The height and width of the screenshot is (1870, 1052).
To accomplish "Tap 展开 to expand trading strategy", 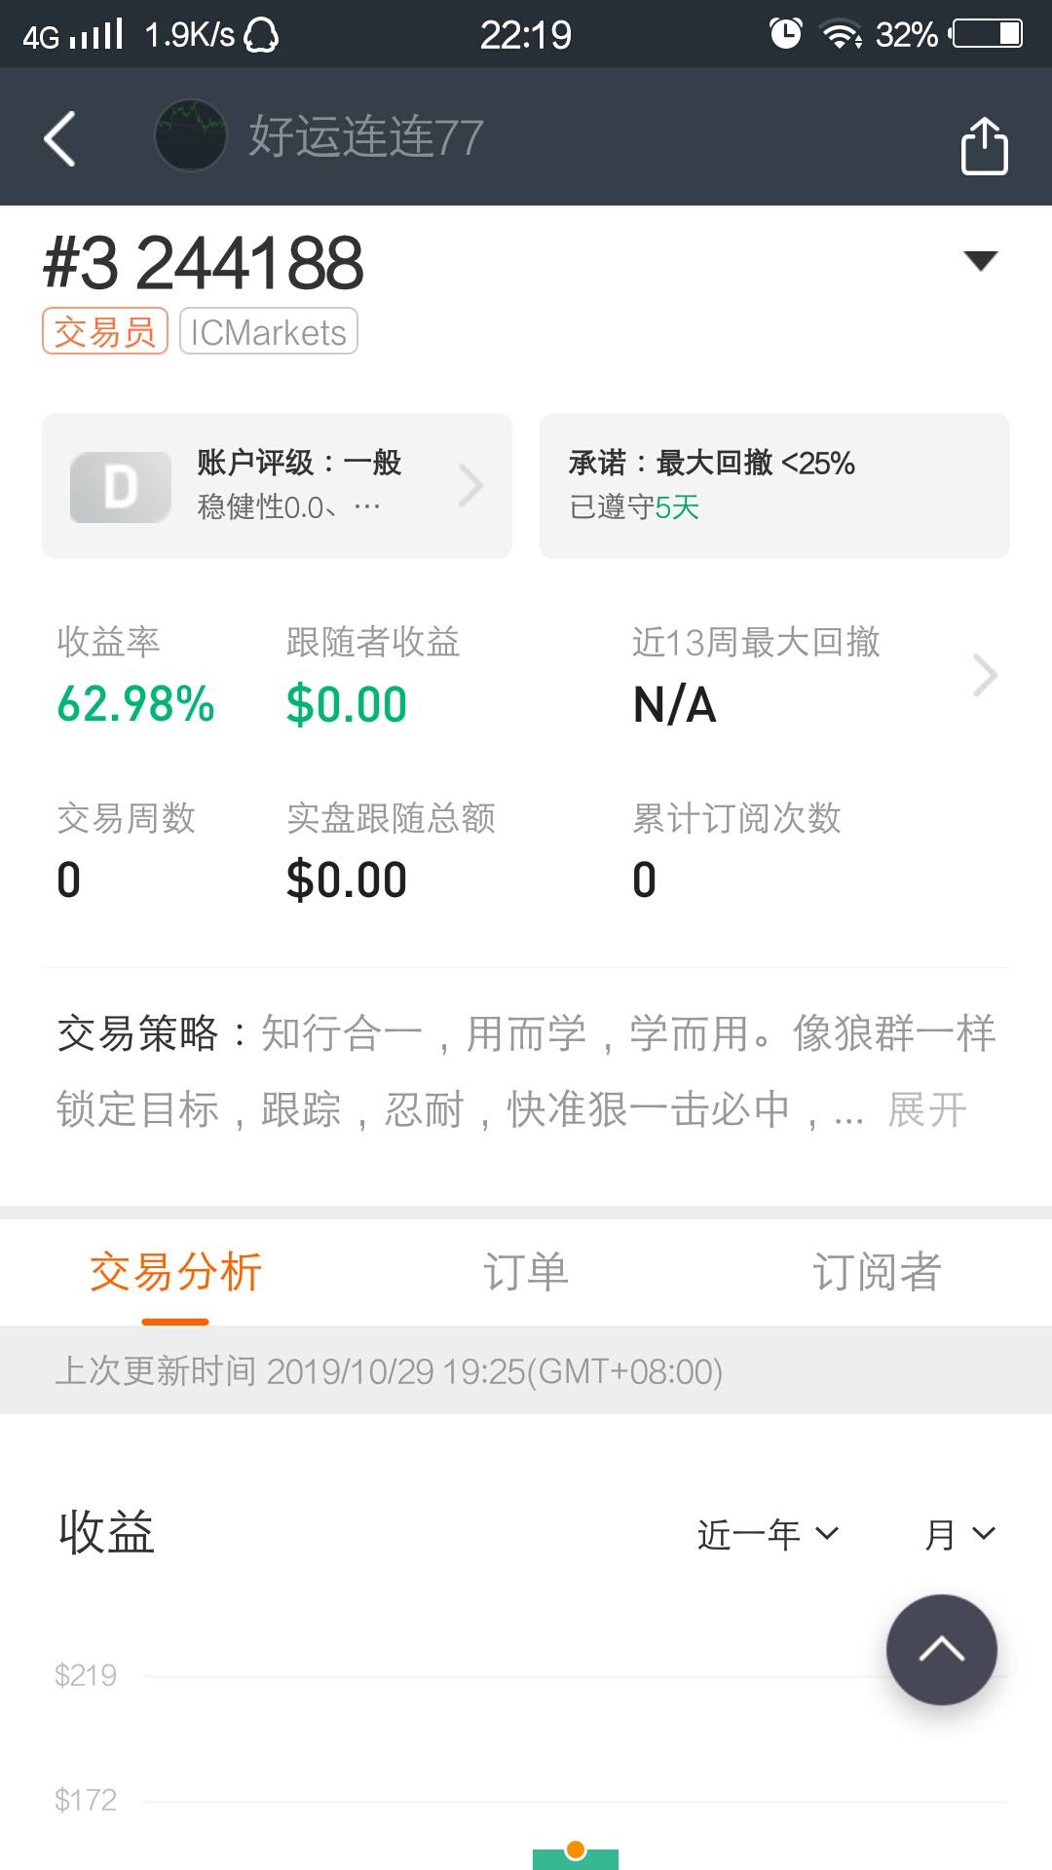I will 927,1109.
